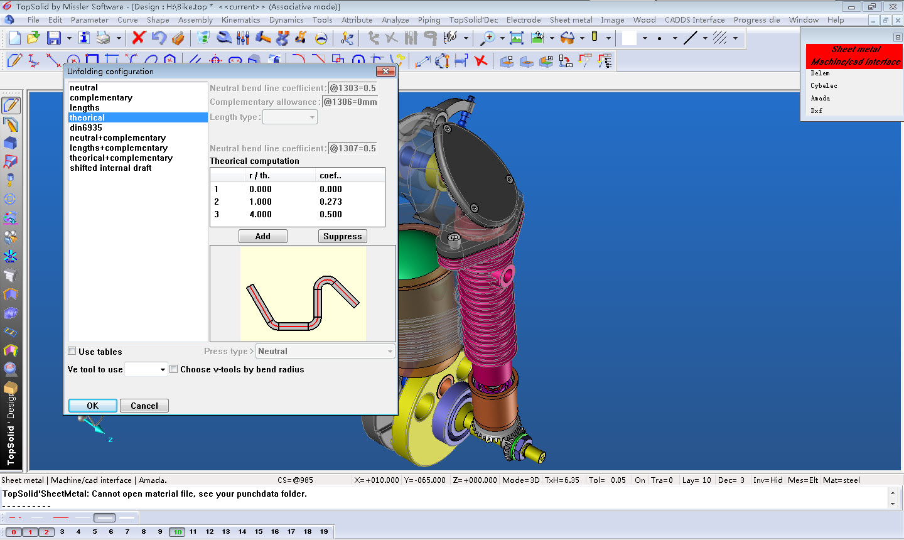
Task: Click the orange rendering glasses icon
Action: tap(568, 38)
